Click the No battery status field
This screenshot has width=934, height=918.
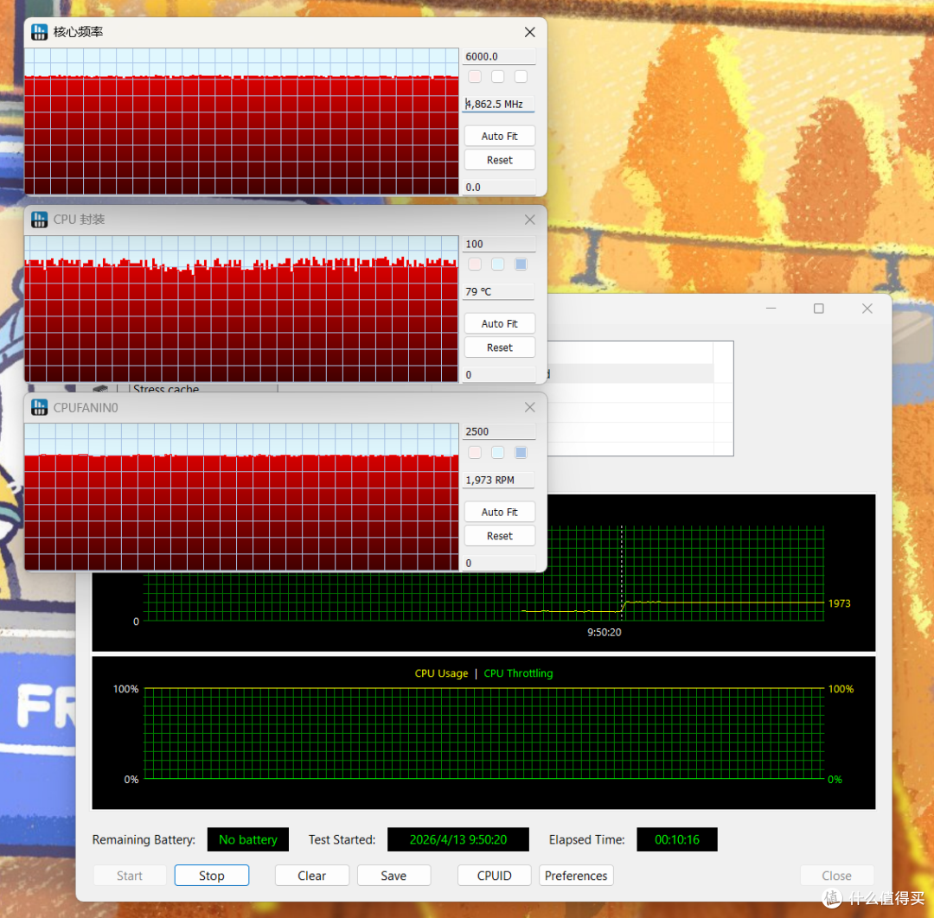point(248,839)
